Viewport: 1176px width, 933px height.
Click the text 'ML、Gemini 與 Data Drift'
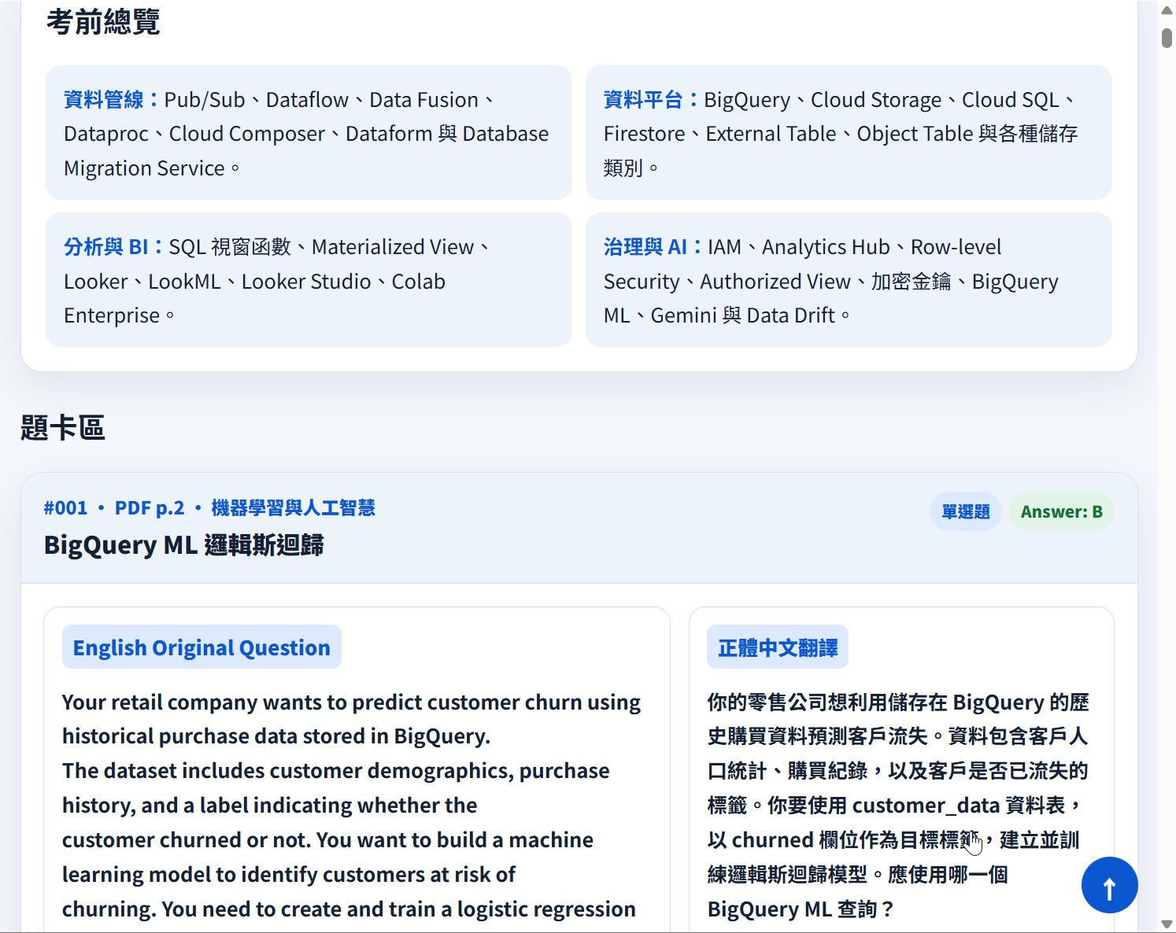(719, 315)
